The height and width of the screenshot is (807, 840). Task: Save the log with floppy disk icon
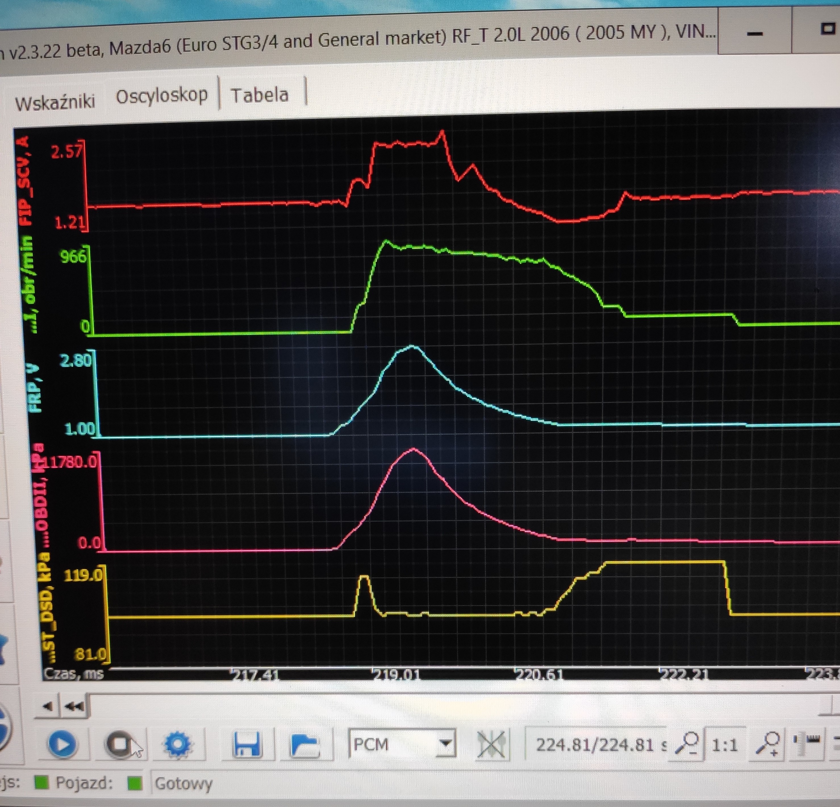(x=247, y=744)
